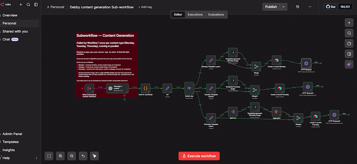Select the Thursday Template Layers node
This screenshot has height=164, width=357.
point(211,118)
